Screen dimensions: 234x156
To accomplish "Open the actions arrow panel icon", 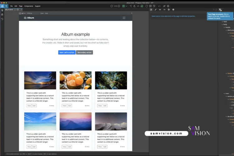I will [169, 10].
